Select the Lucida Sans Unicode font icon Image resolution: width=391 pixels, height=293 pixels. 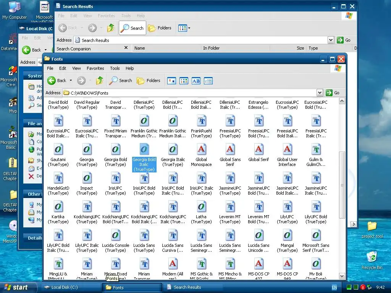(x=259, y=235)
